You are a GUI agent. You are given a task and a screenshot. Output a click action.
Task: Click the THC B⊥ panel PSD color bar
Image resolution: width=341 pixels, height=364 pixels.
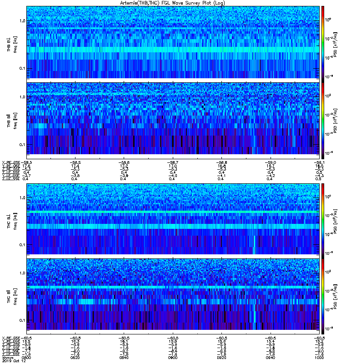(x=323, y=221)
